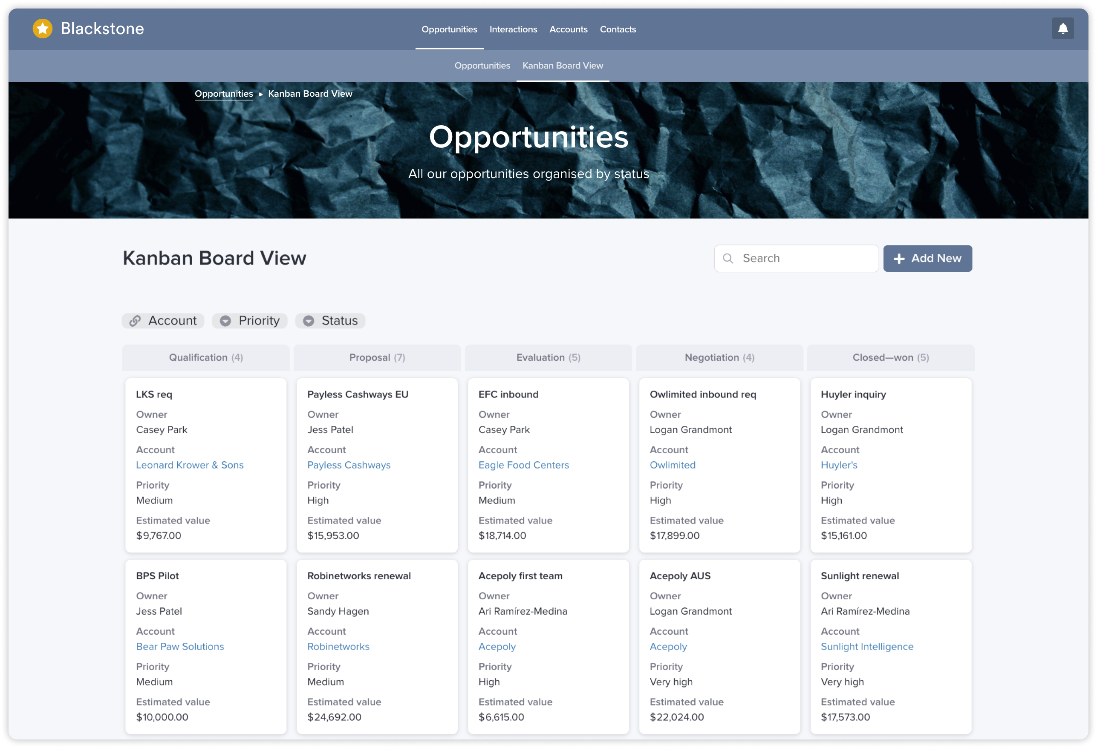This screenshot has height=748, width=1097.
Task: Expand the Closed—won column header
Action: (889, 357)
